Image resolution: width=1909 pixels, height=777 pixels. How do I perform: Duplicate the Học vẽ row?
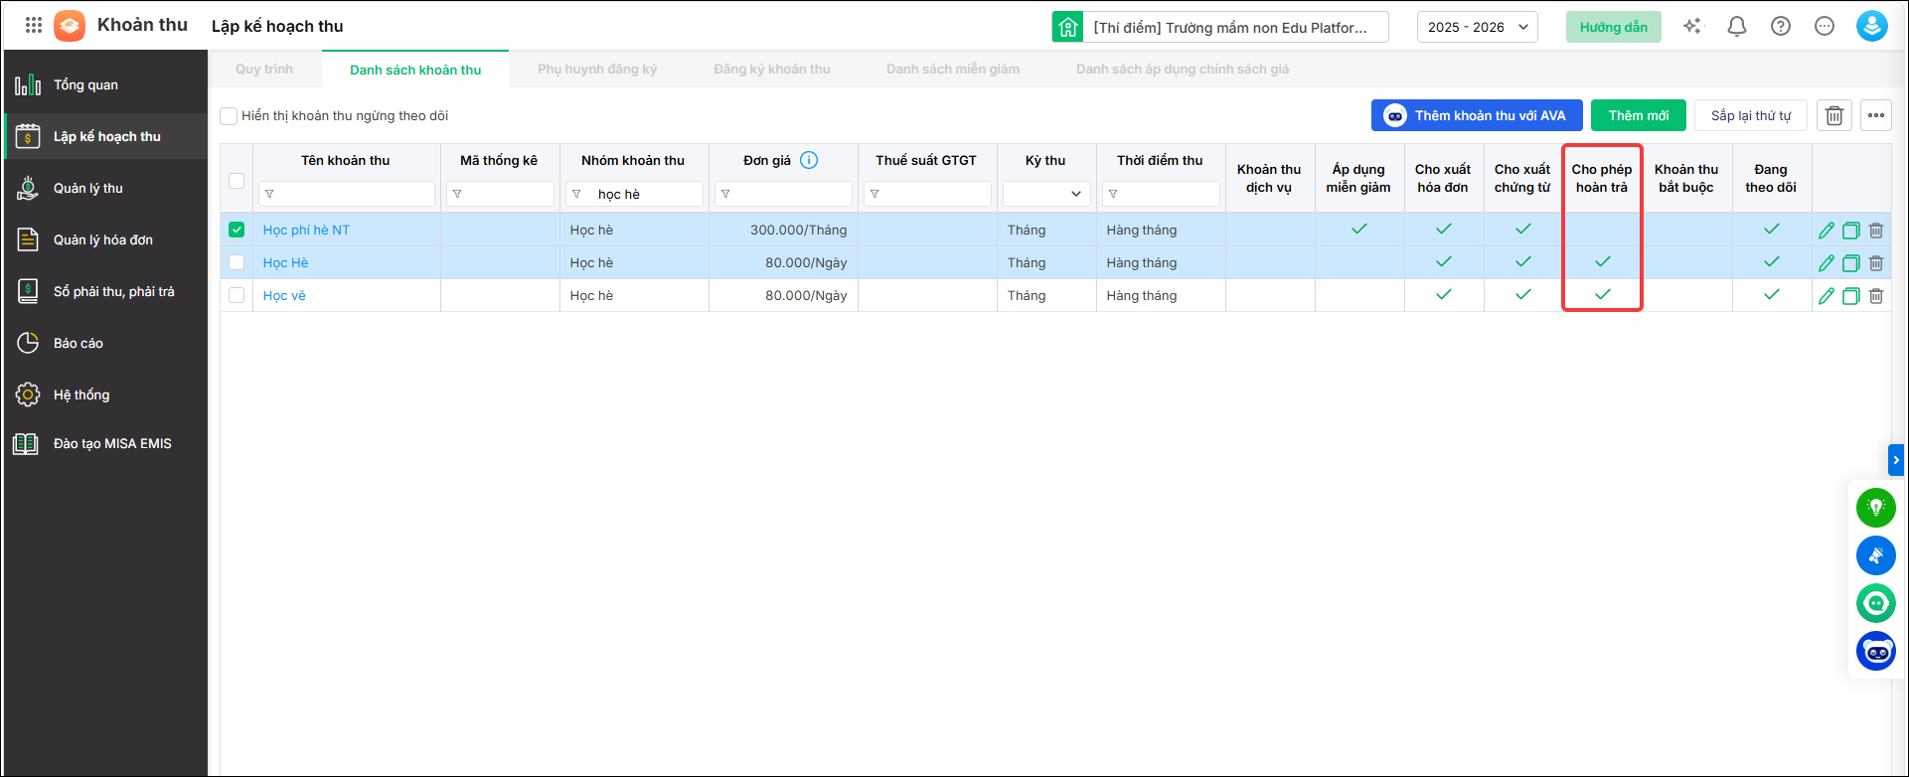pyautogui.click(x=1851, y=296)
